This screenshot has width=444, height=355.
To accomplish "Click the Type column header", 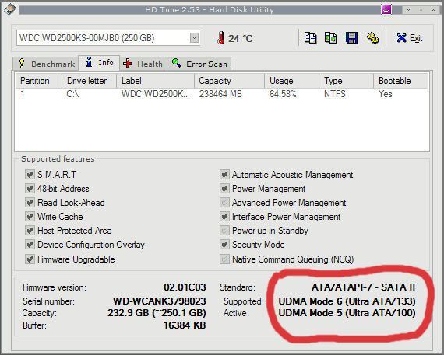I will pos(346,81).
